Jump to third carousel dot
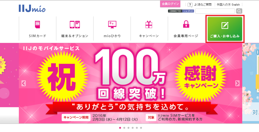Viewport: 259px width, 132px height. pyautogui.click(x=128, y=128)
